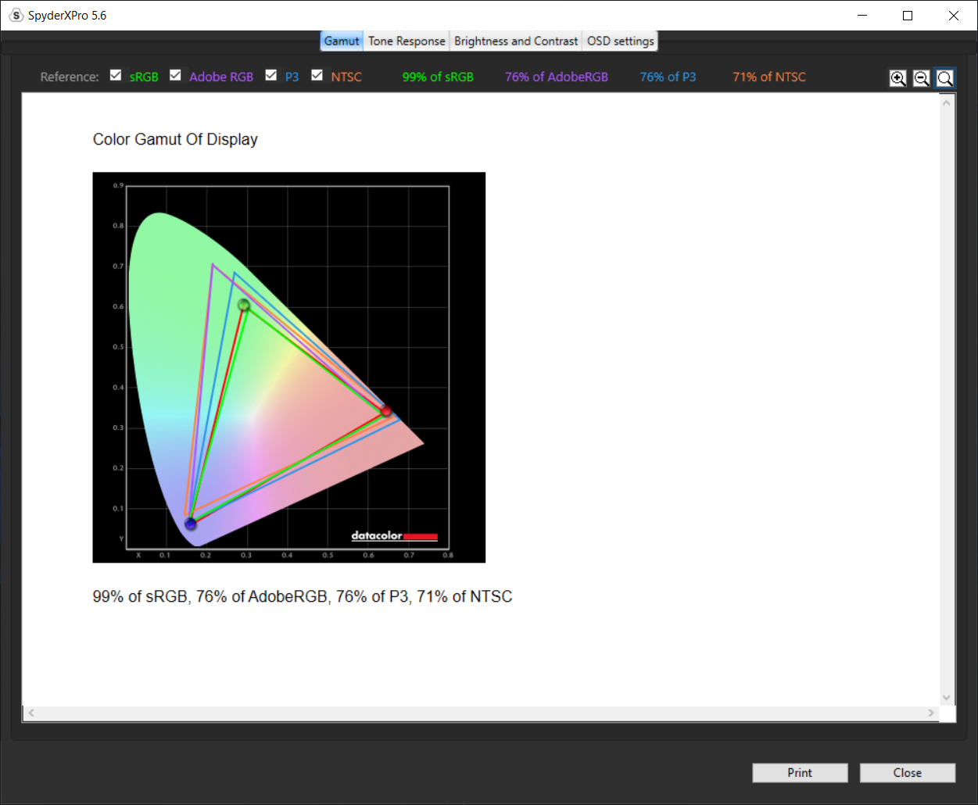This screenshot has width=978, height=805.
Task: Click the '71% of NTSC' orange text
Action: tap(769, 77)
